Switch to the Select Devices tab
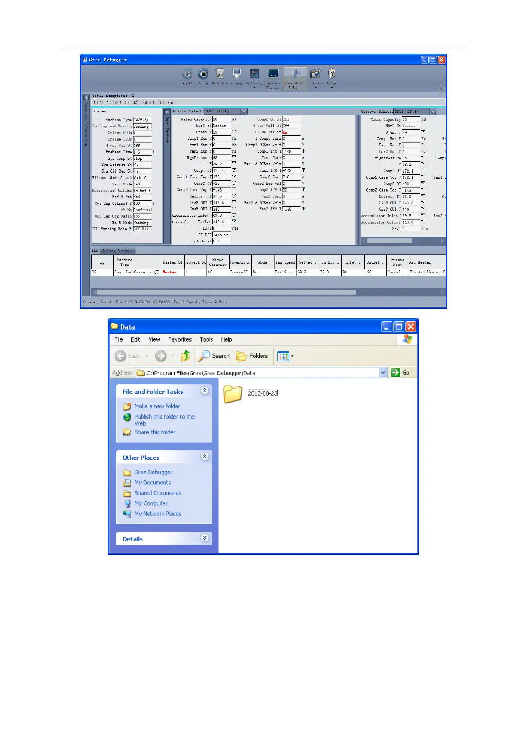Image resolution: width=527 pixels, height=745 pixels. click(x=117, y=251)
